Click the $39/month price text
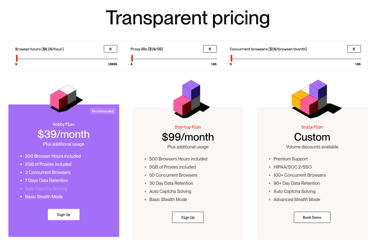The width and height of the screenshot is (382, 247). [x=64, y=134]
